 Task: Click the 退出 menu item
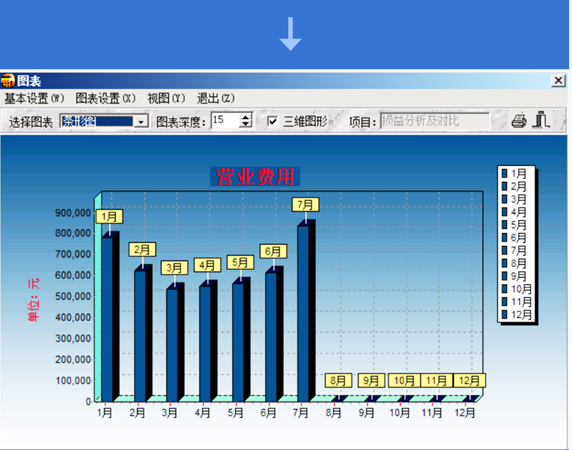[216, 98]
